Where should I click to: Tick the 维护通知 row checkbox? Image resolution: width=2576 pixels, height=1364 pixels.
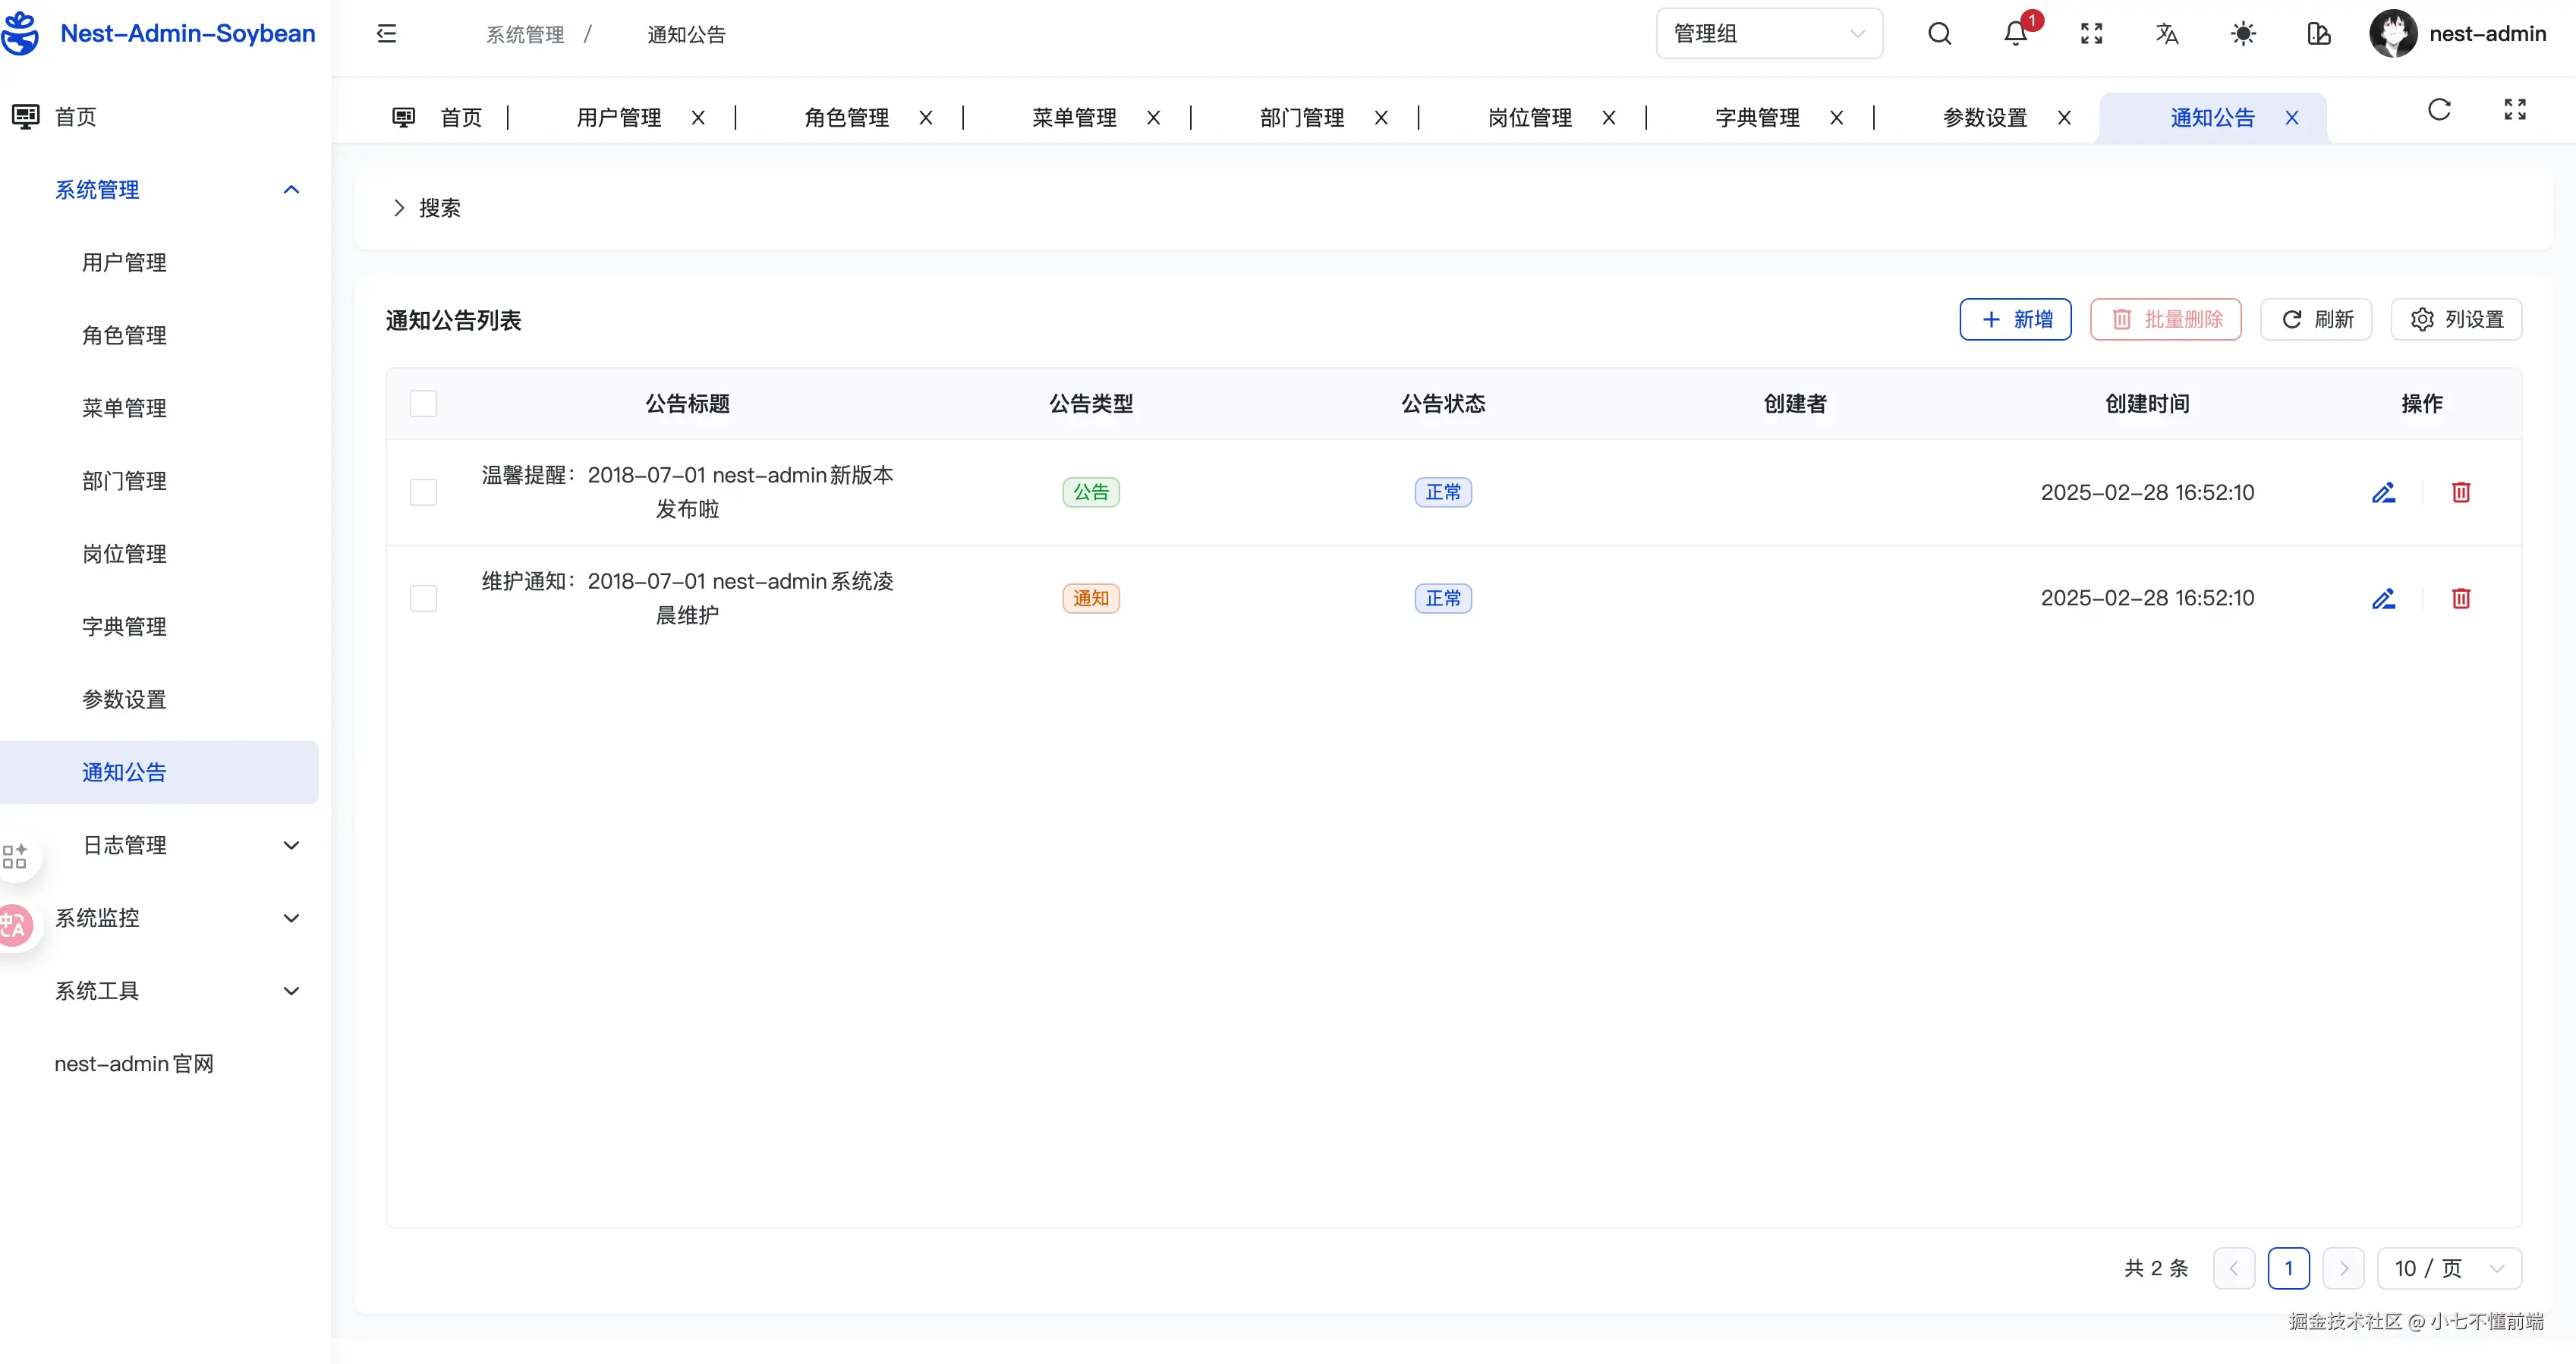[423, 599]
